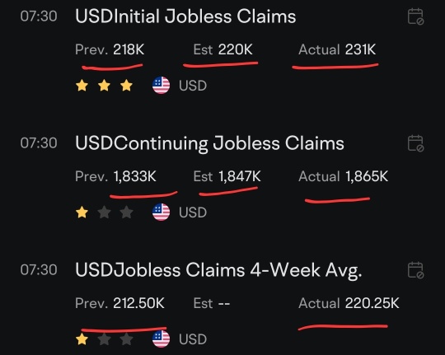
Task: Click 07:30 time of Initial Jobless Claims
Action: point(39,16)
